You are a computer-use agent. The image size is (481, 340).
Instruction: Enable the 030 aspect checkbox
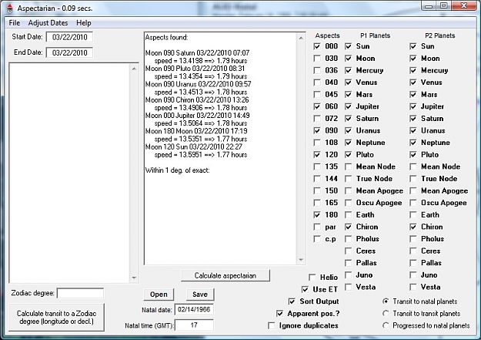pos(317,59)
